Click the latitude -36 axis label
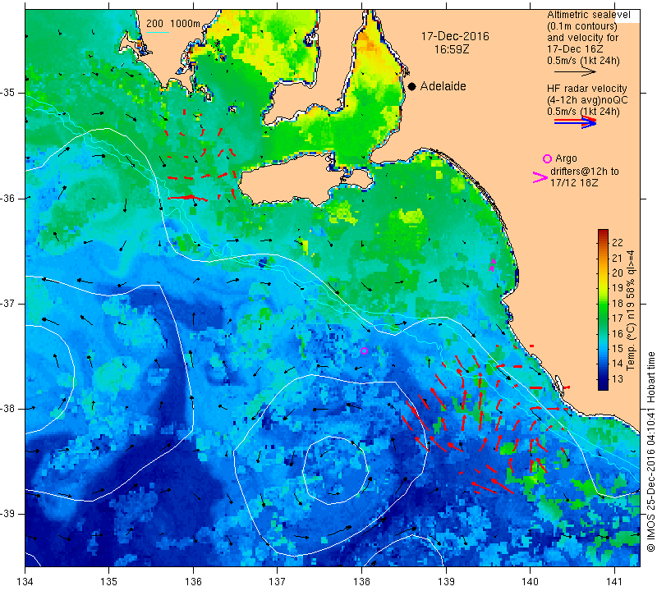 [x=7, y=198]
